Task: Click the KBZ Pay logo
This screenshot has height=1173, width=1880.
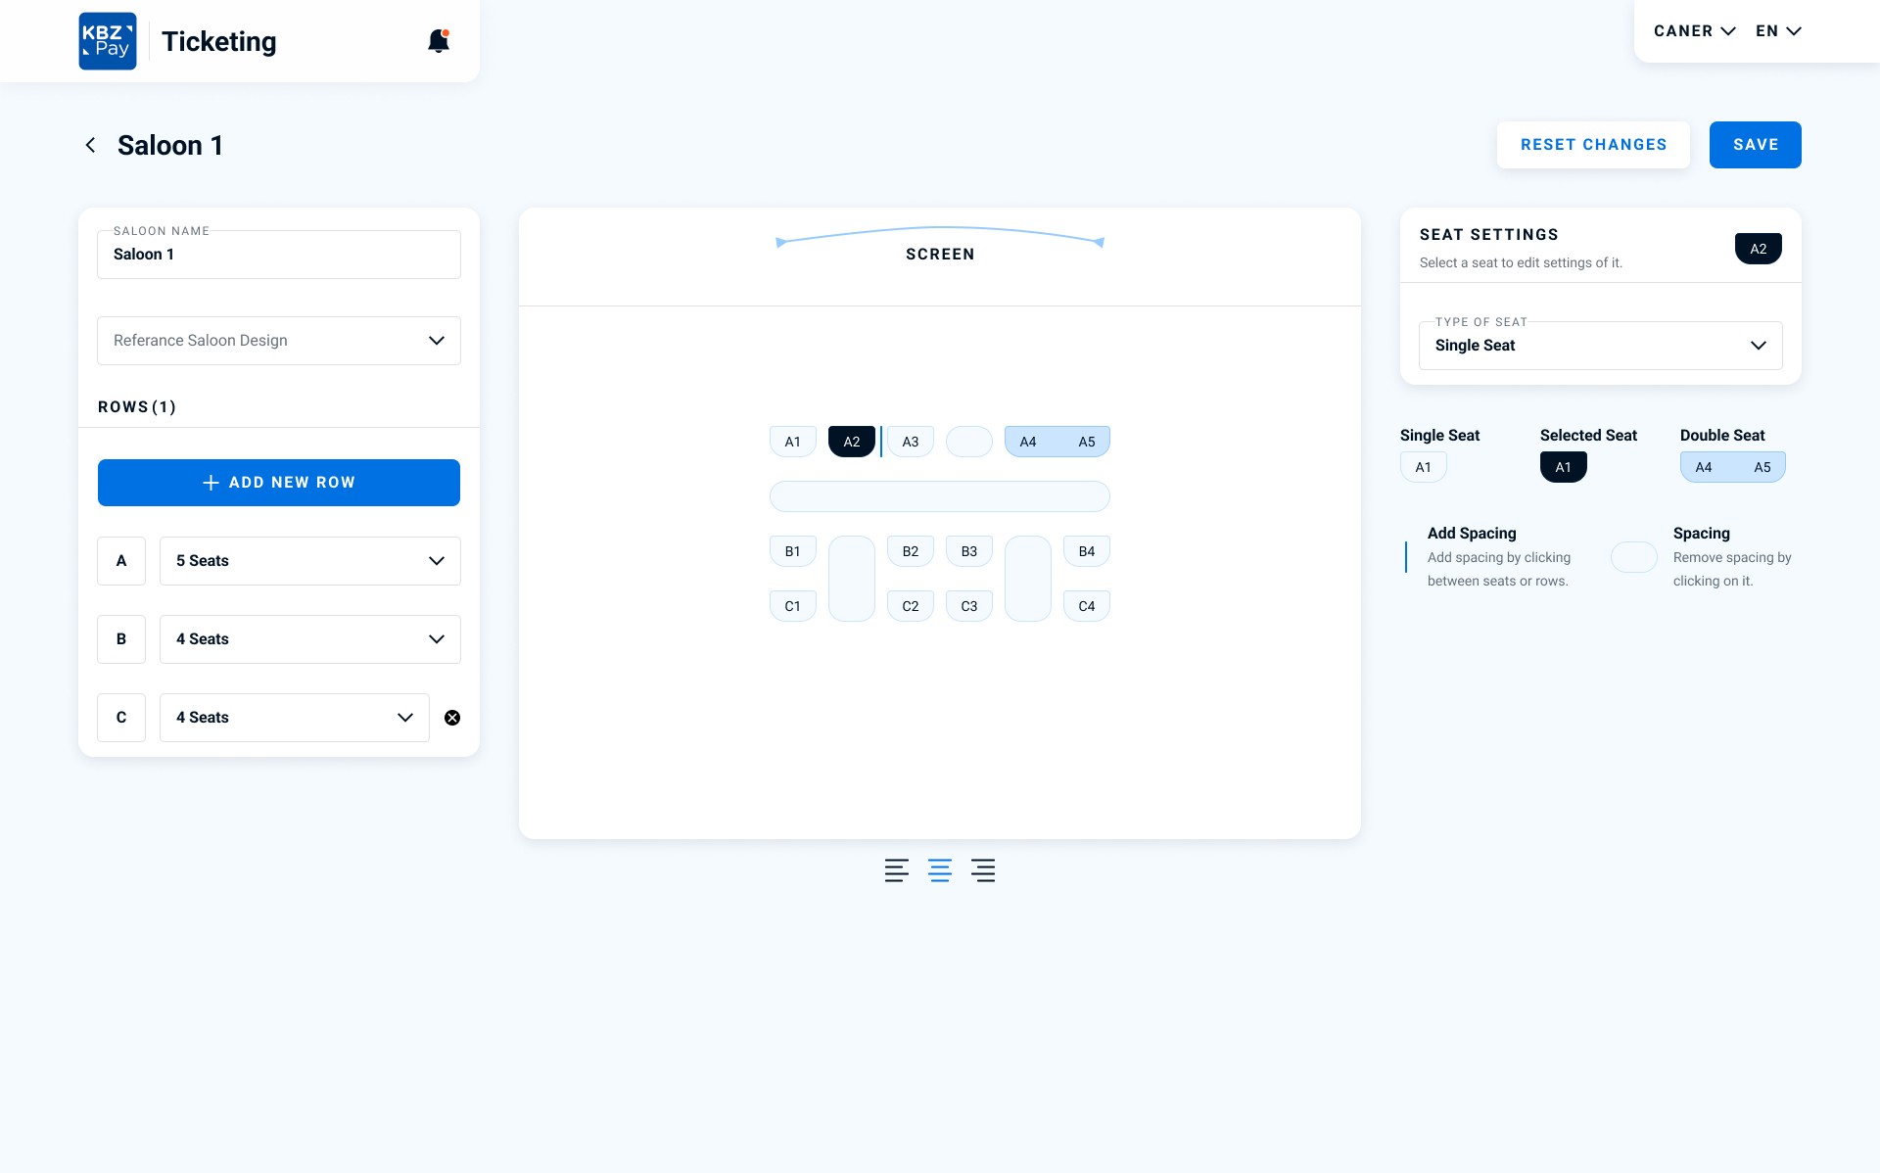Action: [108, 41]
